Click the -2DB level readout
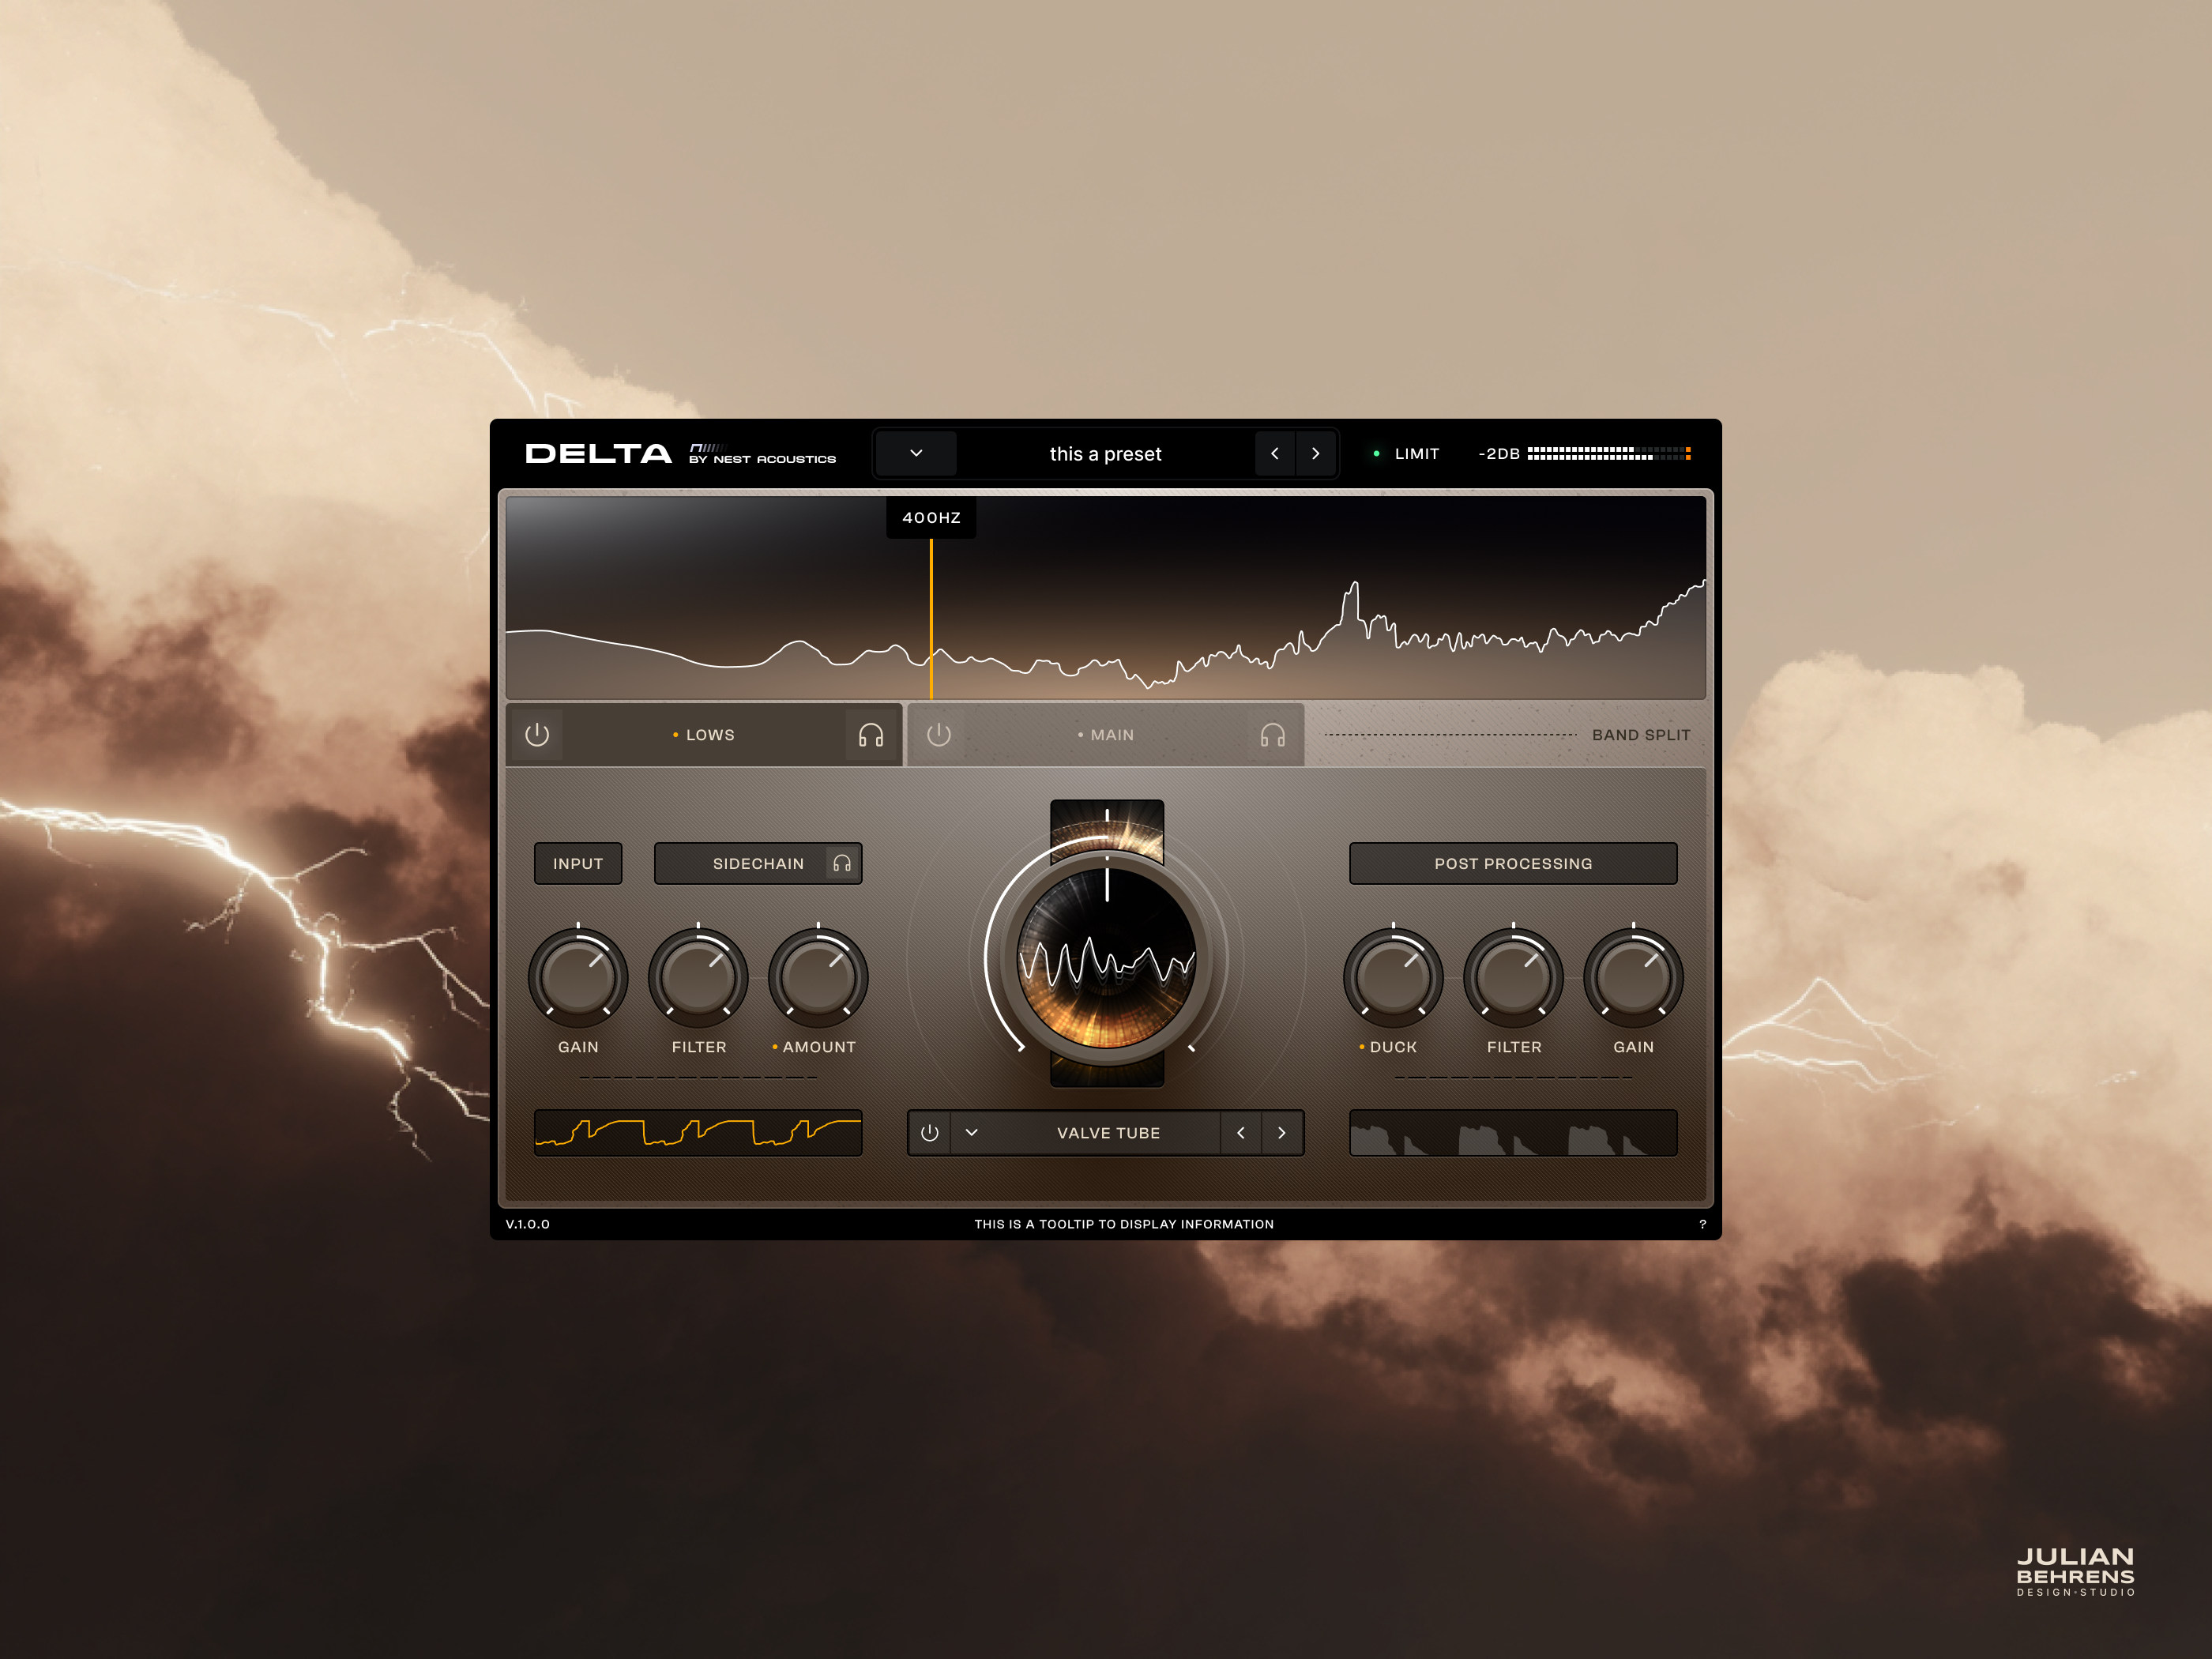The height and width of the screenshot is (1659, 2212). (x=1499, y=453)
